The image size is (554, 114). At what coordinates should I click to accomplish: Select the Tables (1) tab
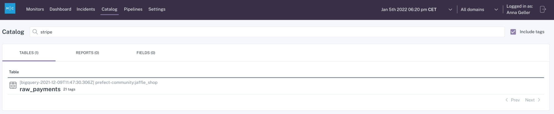pos(29,53)
